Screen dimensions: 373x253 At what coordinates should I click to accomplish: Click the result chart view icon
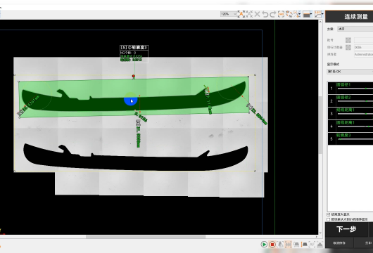318,14
